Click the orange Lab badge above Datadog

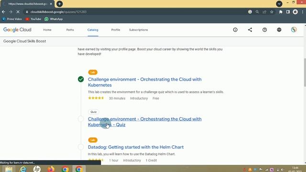[x=93, y=140]
